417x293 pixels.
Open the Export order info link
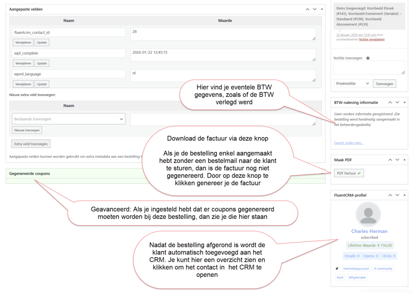(x=349, y=143)
